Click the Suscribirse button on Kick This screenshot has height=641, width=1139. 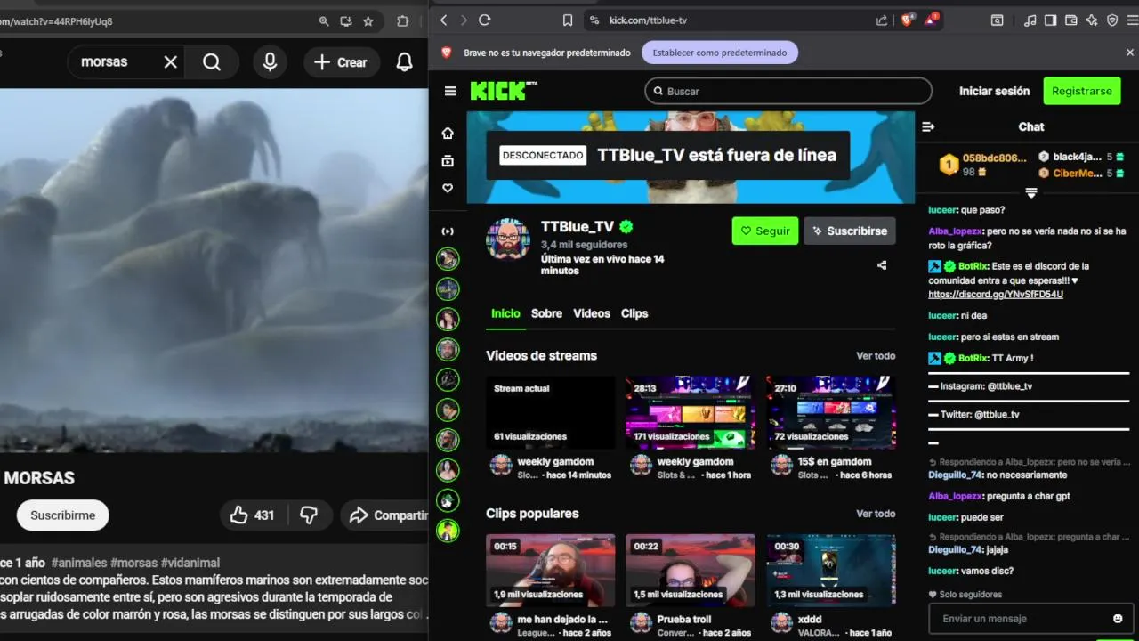pyautogui.click(x=850, y=231)
